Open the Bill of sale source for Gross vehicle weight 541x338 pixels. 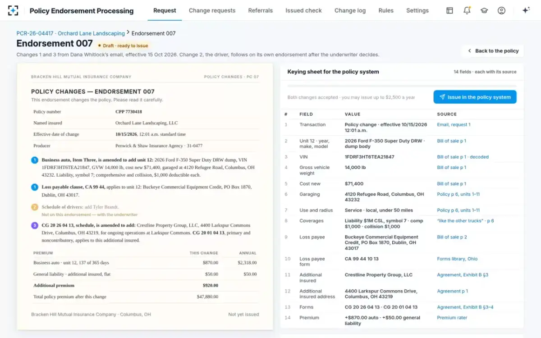point(451,168)
